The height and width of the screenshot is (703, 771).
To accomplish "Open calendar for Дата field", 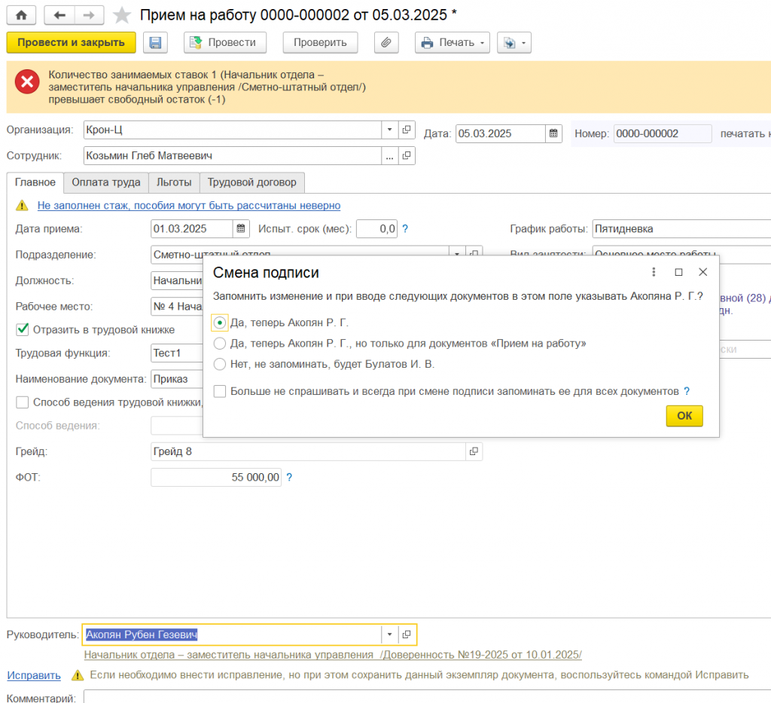I will pos(553,133).
